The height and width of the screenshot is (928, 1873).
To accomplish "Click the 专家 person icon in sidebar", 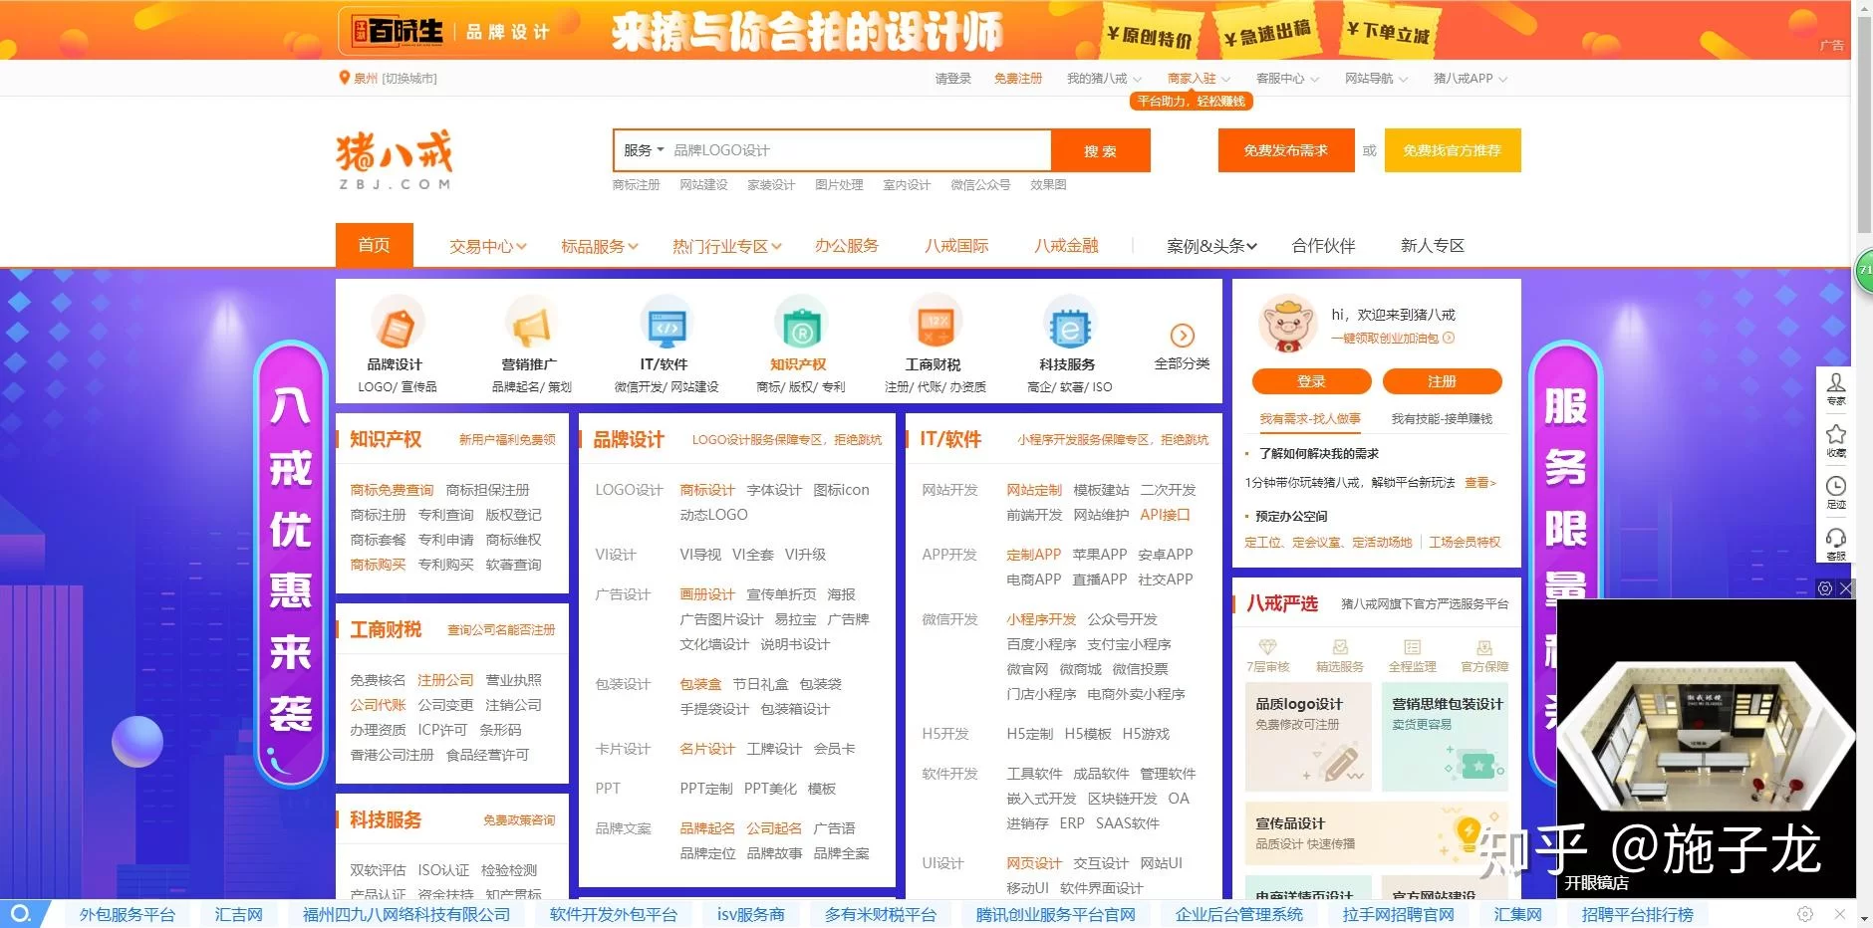I will point(1835,384).
